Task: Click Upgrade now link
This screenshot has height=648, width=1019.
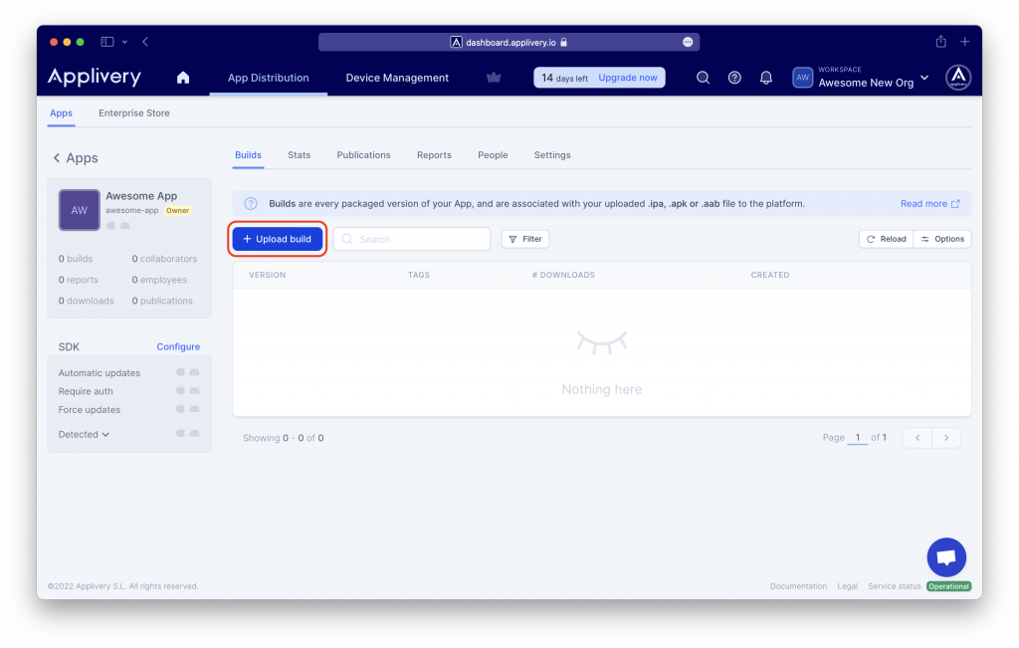Action: [628, 78]
